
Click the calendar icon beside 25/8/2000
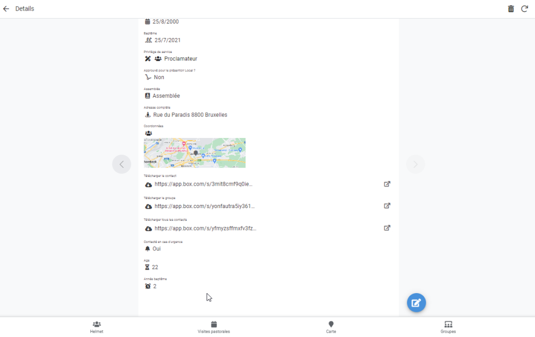coord(147,21)
